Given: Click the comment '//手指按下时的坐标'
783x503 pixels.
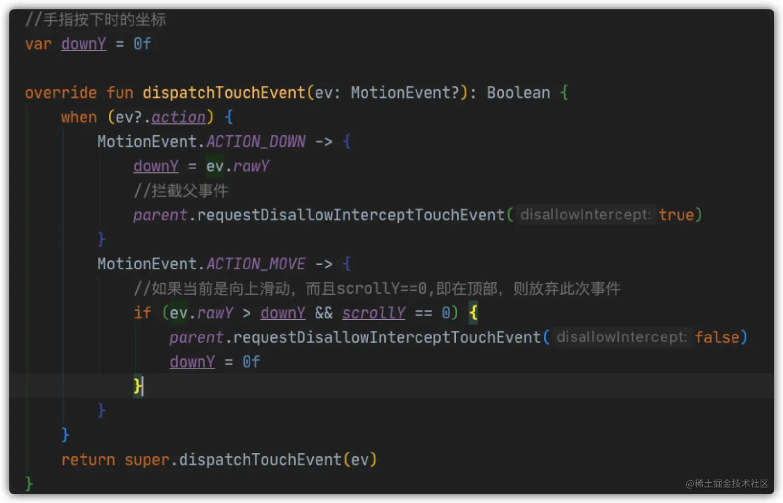Looking at the screenshot, I should [95, 20].
